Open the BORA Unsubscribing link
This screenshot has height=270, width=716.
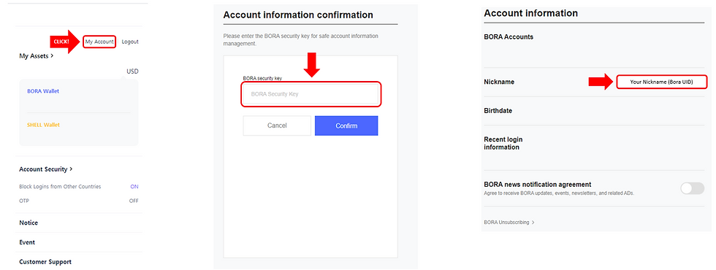point(509,222)
